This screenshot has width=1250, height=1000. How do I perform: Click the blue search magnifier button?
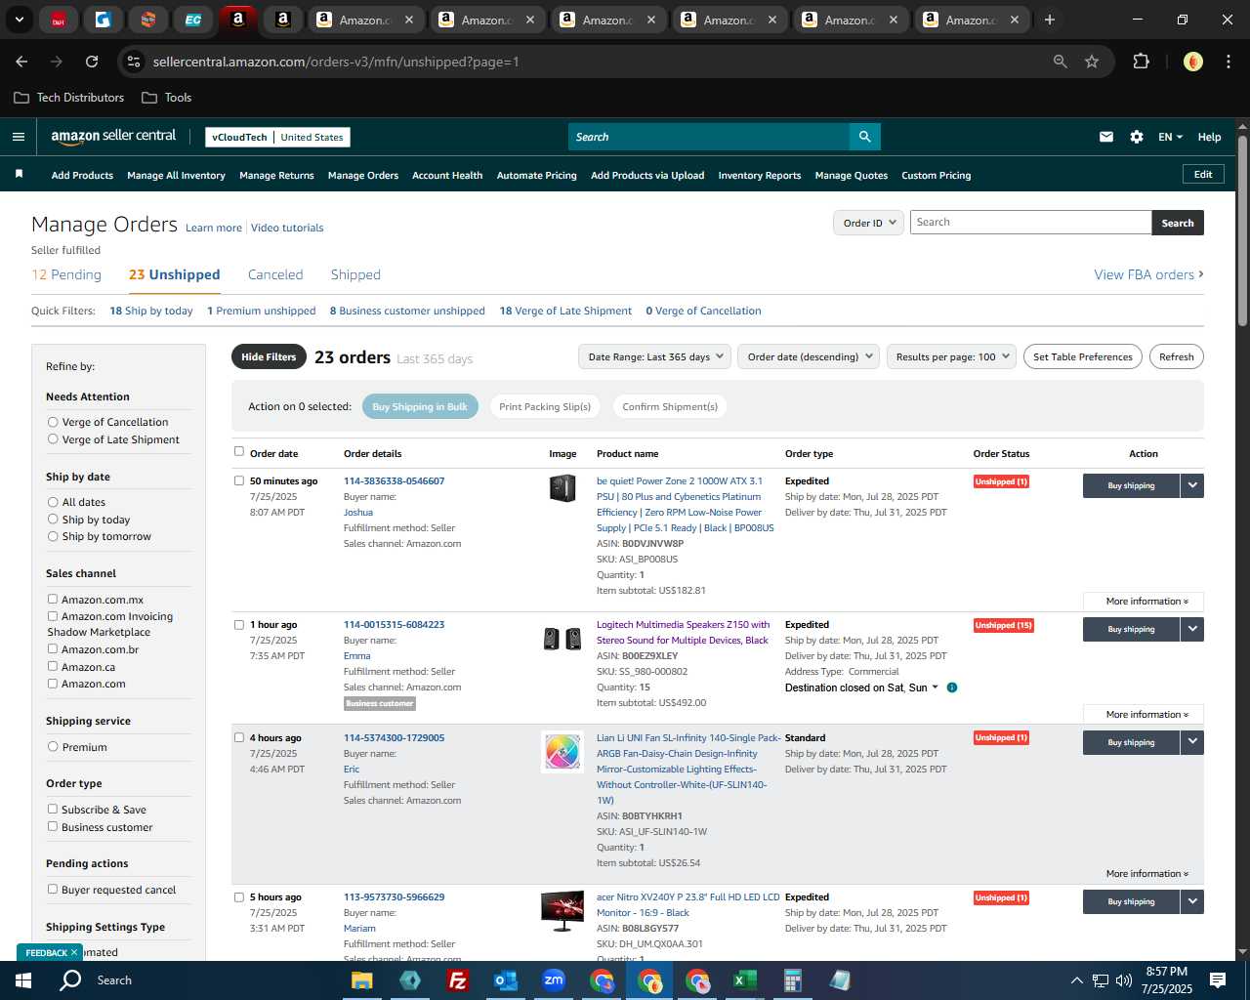click(x=864, y=137)
